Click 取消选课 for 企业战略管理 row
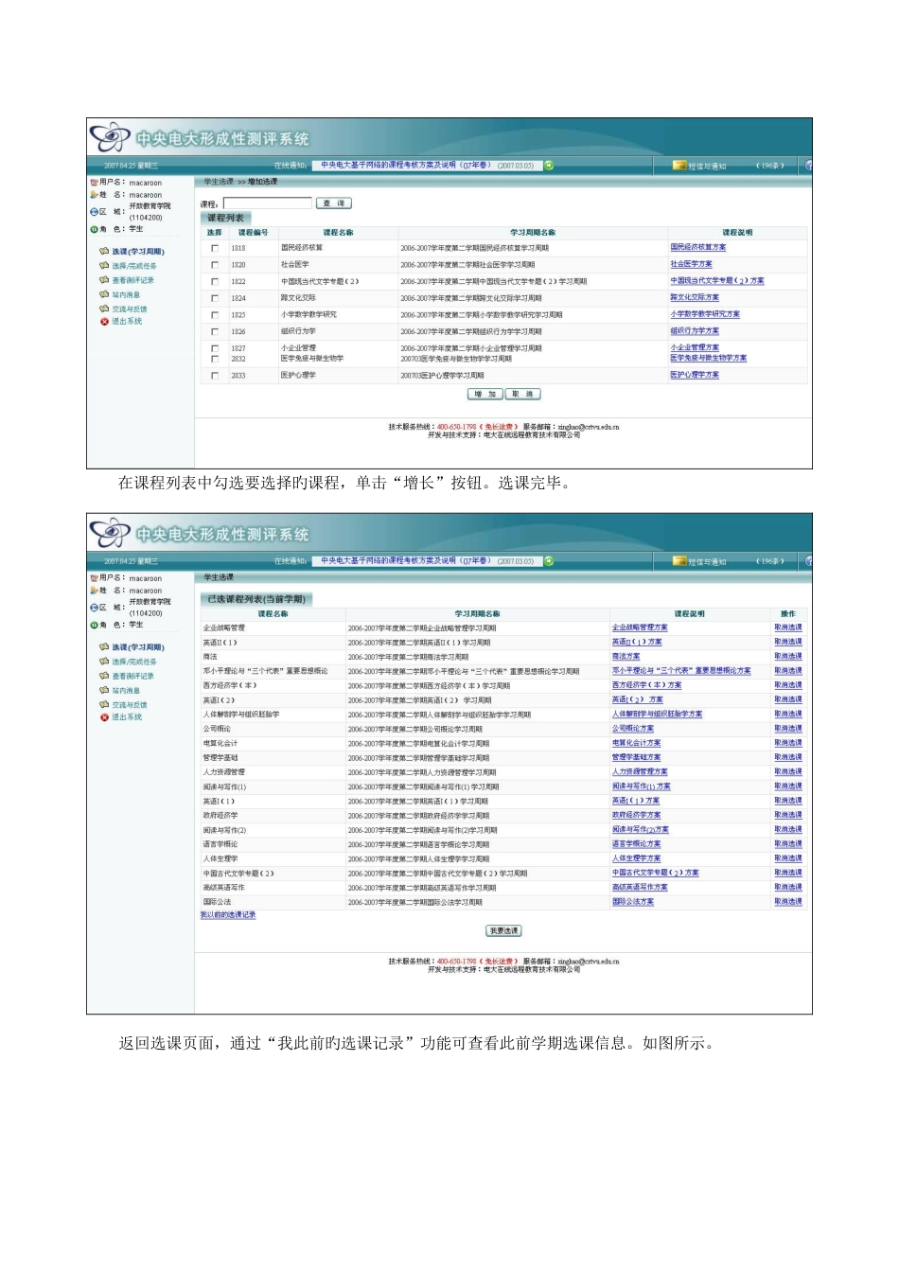The width and height of the screenshot is (899, 1272). pyautogui.click(x=787, y=628)
